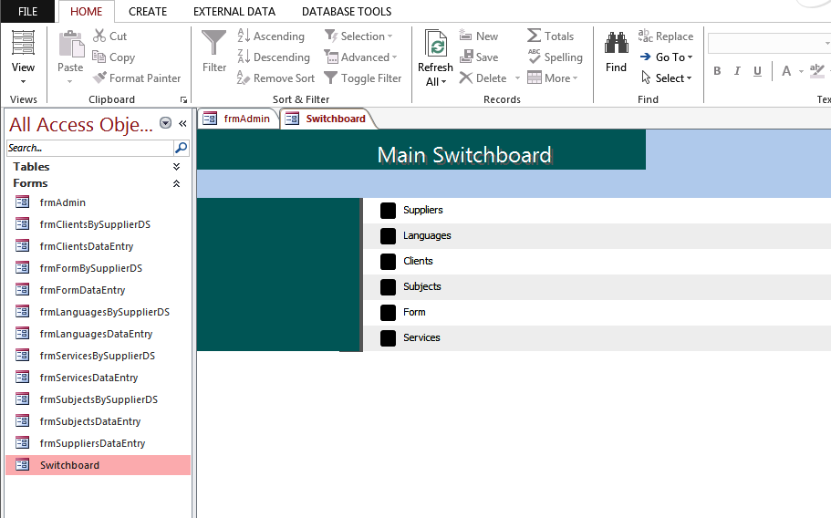Open Clipboard group dialog launcher

pos(183,99)
